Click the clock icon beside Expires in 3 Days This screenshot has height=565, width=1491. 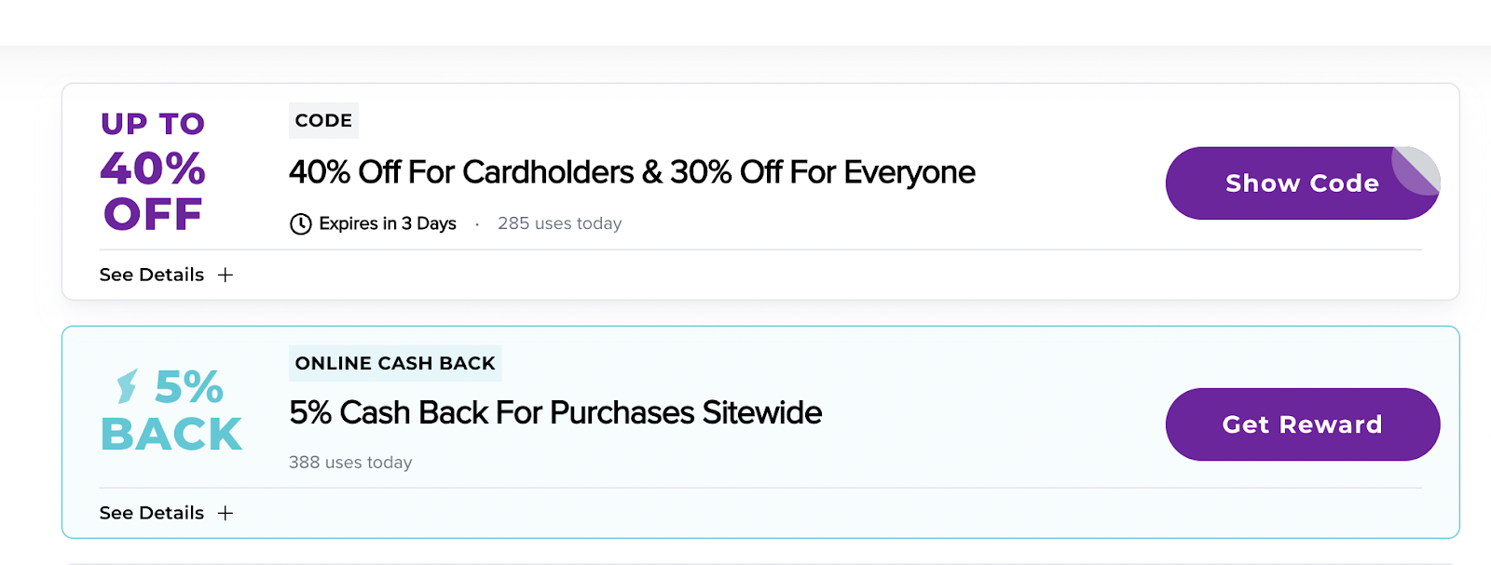click(300, 224)
